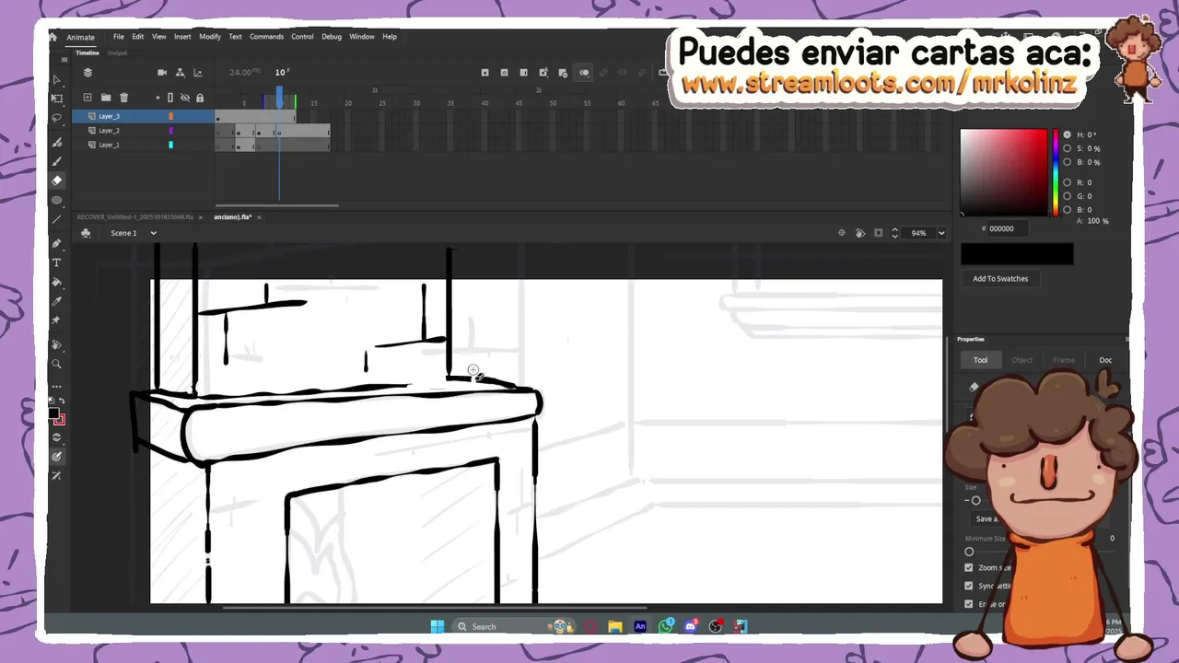Pick a color in the red gradient field

pyautogui.click(x=1004, y=172)
